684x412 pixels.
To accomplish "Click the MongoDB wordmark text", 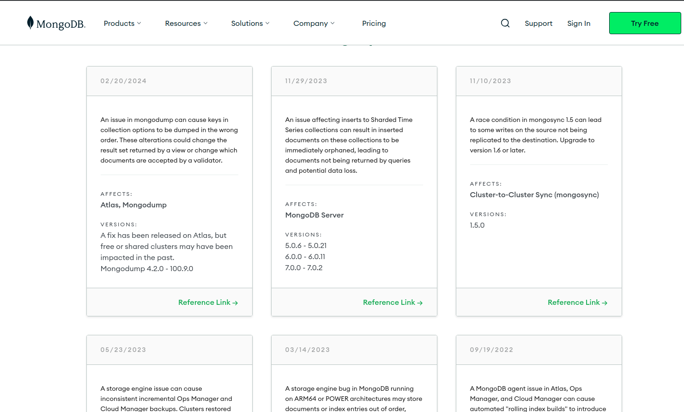I will (x=61, y=24).
